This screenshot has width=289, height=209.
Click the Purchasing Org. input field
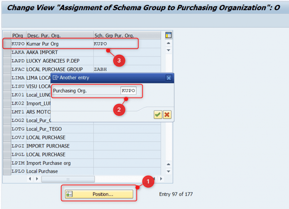(x=128, y=91)
